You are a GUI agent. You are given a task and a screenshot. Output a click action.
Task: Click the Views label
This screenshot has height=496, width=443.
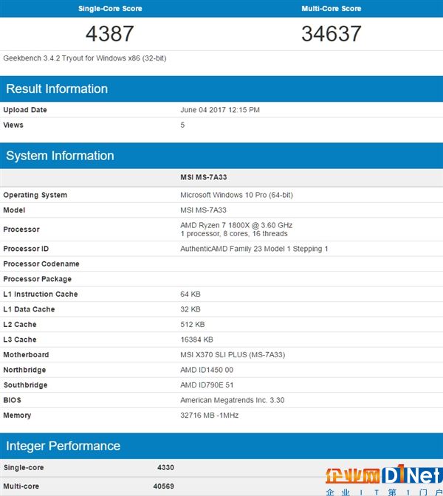(x=13, y=125)
